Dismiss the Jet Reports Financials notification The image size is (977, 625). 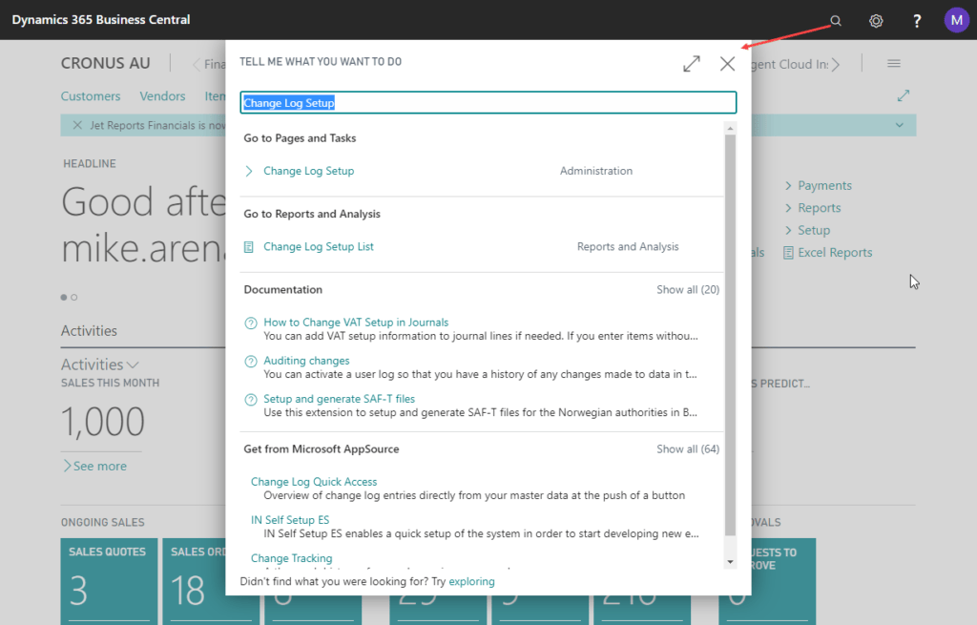tap(77, 125)
